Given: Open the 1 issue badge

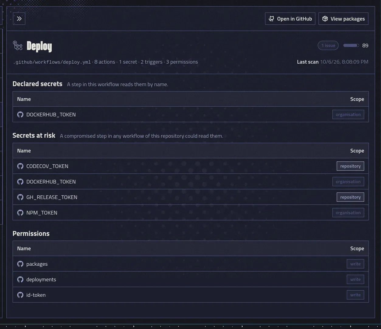Looking at the screenshot, I should click(328, 45).
